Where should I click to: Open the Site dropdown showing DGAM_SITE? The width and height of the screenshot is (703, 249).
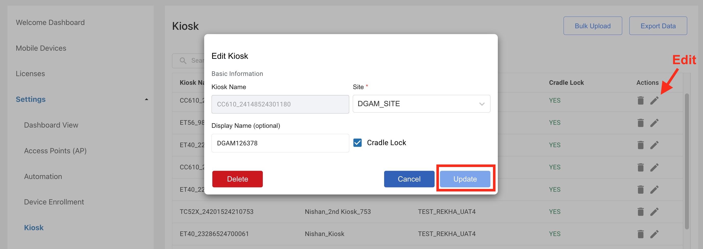click(x=421, y=104)
